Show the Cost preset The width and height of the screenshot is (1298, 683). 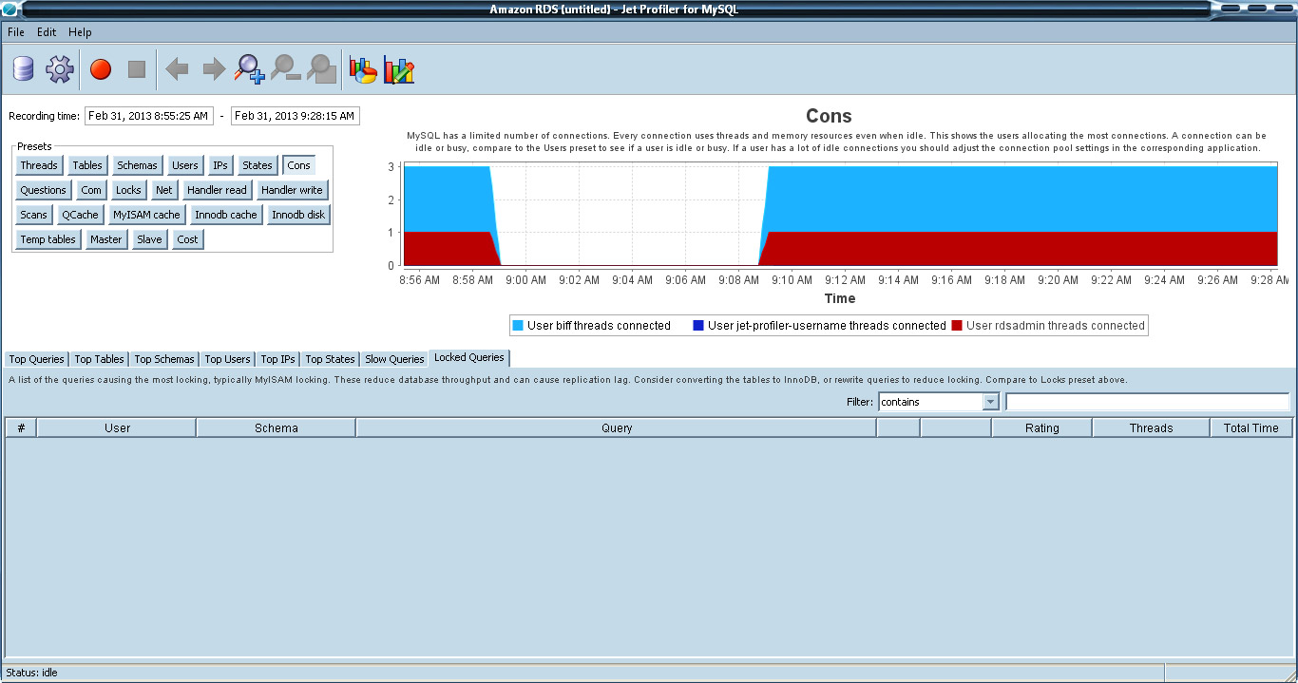coord(188,239)
